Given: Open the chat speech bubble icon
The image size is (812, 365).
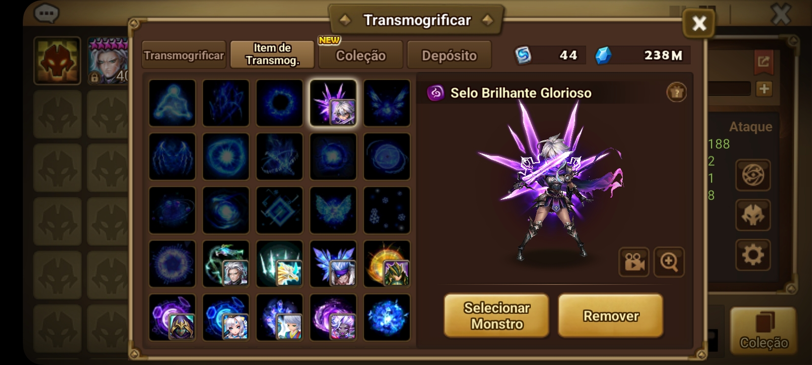Looking at the screenshot, I should tap(47, 13).
